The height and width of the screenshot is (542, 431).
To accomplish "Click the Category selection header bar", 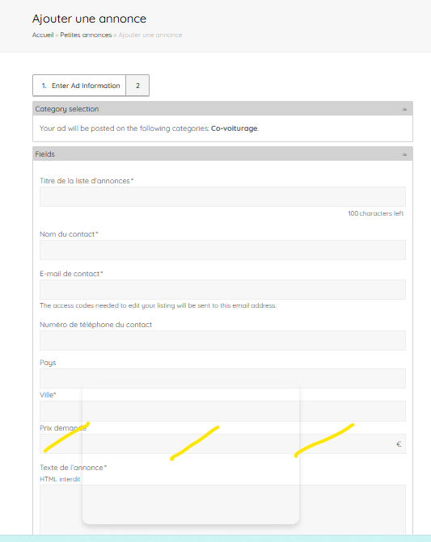I will point(222,108).
